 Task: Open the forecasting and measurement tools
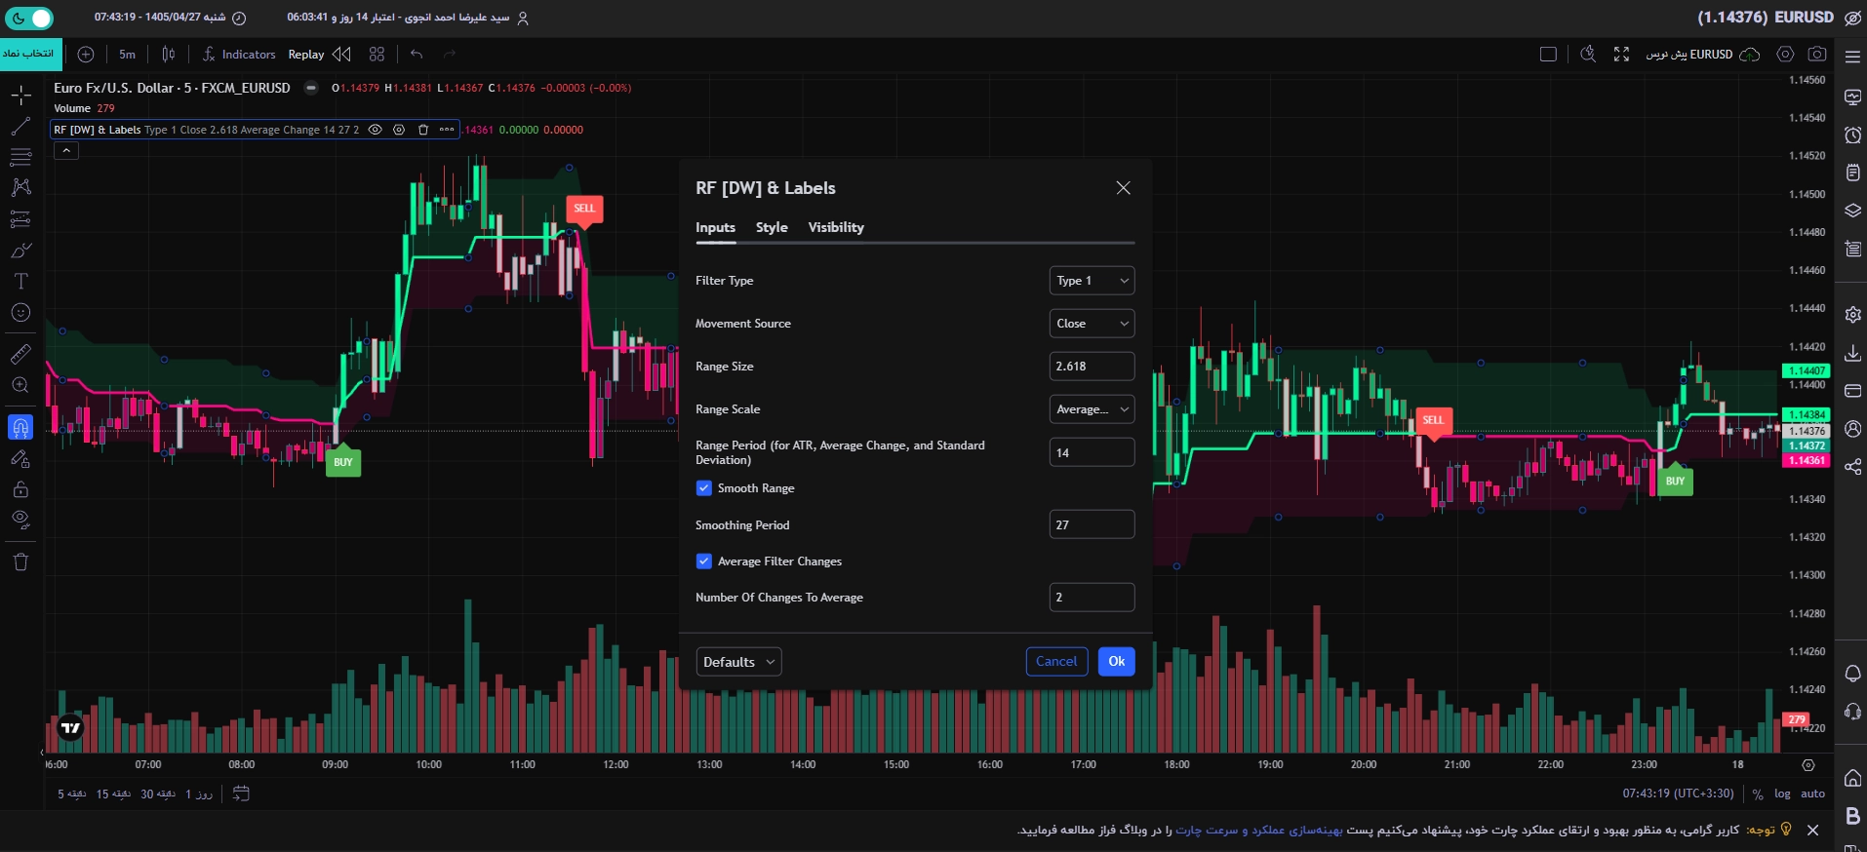coord(20,218)
